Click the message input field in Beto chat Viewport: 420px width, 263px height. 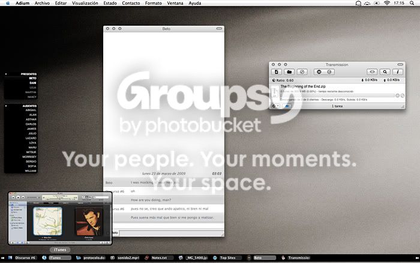pyautogui.click(x=171, y=233)
